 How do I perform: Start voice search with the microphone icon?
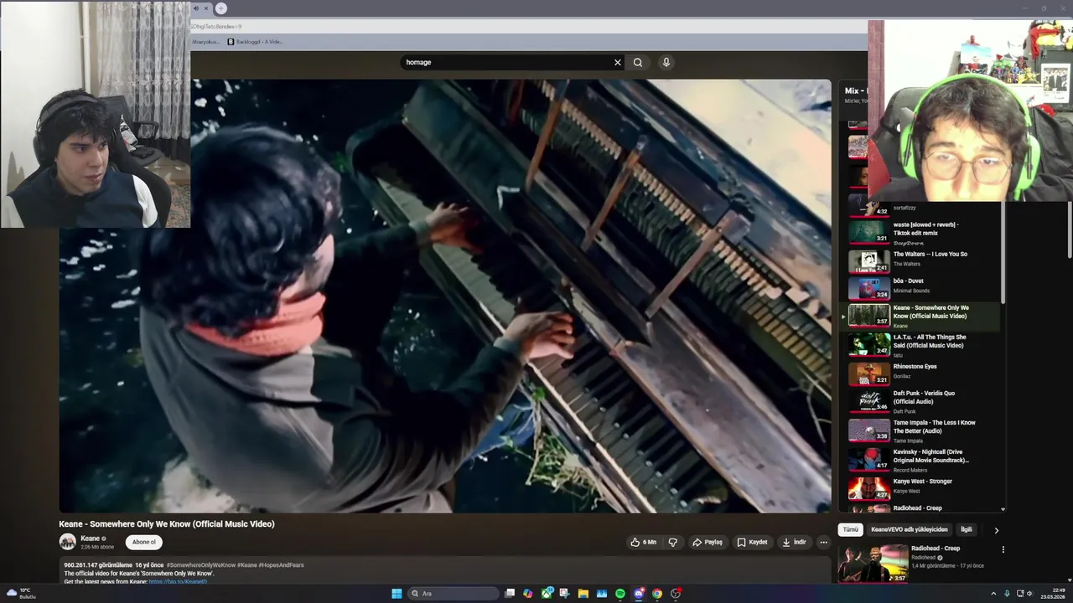point(666,62)
